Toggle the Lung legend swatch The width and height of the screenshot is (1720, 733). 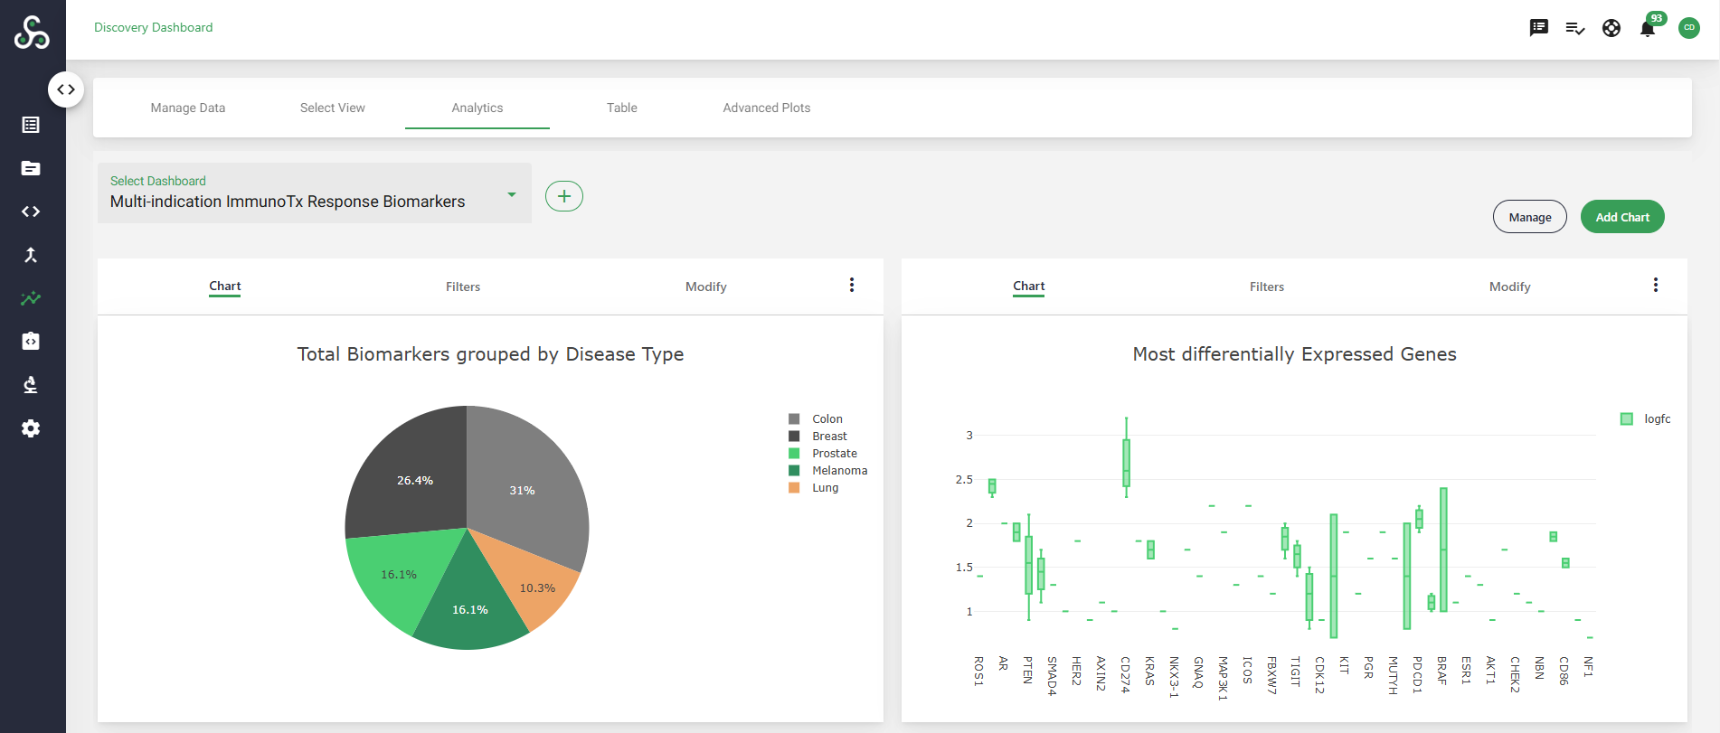pyautogui.click(x=794, y=488)
